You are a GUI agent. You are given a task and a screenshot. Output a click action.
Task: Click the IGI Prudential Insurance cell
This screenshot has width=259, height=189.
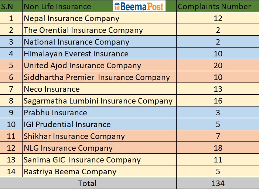[x=67, y=125]
